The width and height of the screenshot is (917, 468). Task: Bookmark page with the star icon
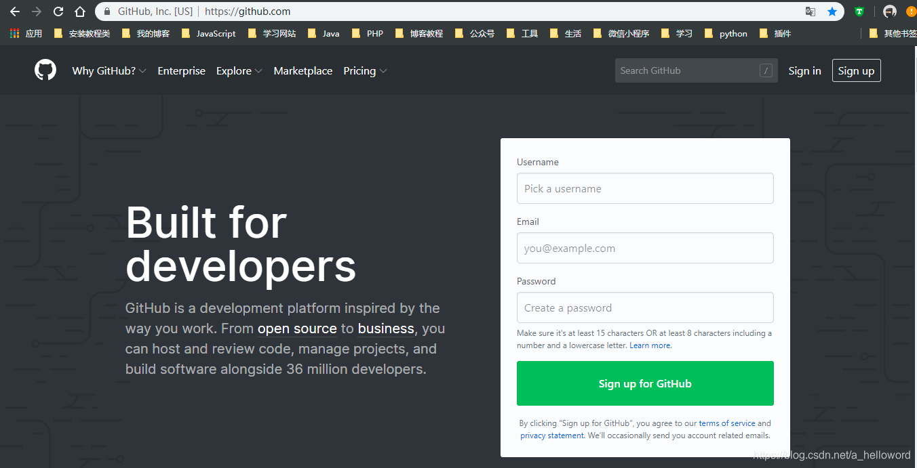point(832,12)
